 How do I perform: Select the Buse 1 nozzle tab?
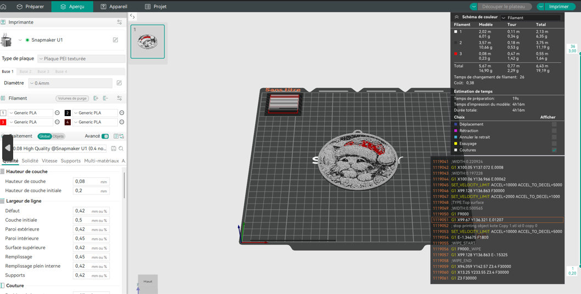pyautogui.click(x=8, y=71)
